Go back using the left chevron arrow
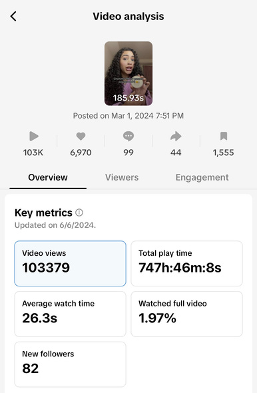 [x=13, y=17]
